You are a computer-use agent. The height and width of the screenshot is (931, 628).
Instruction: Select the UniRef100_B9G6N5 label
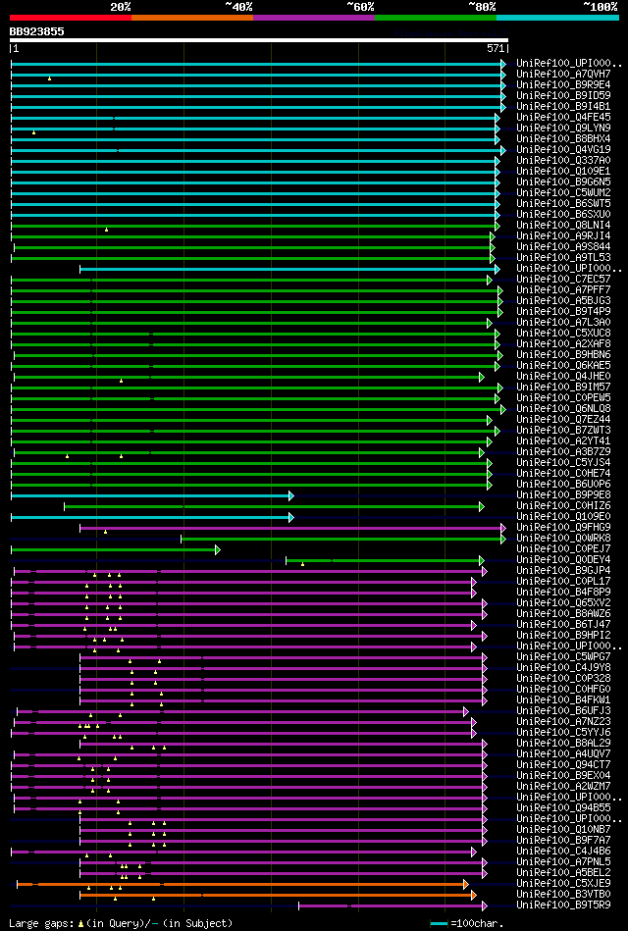[564, 181]
